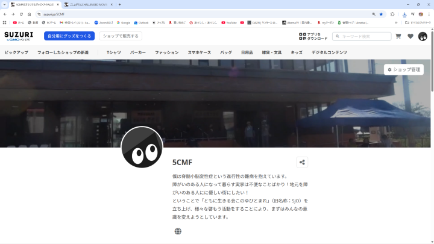Reload the page

(21, 14)
